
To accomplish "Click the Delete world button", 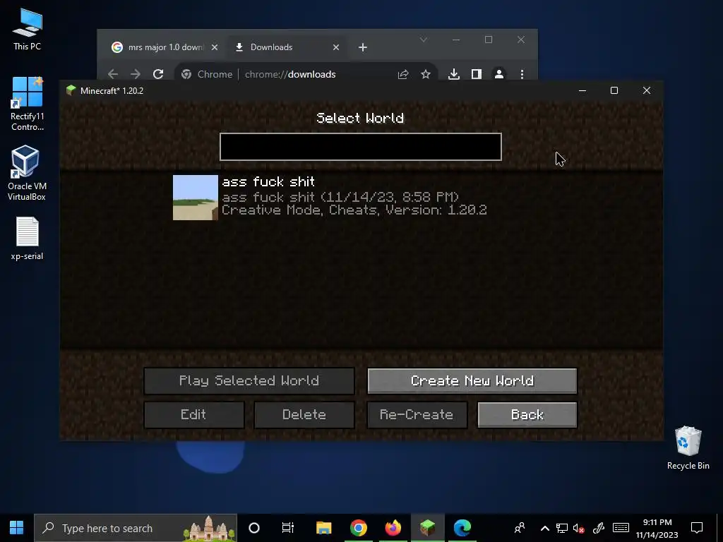I will pyautogui.click(x=304, y=415).
